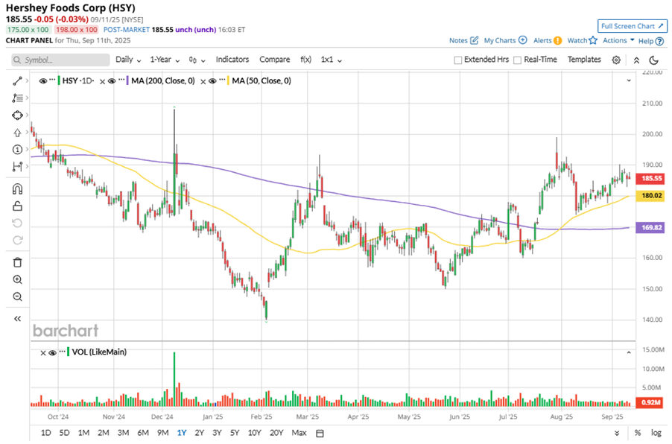Collapse the main chart legend chevron
Screen dimensions: 672x444
(629, 80)
